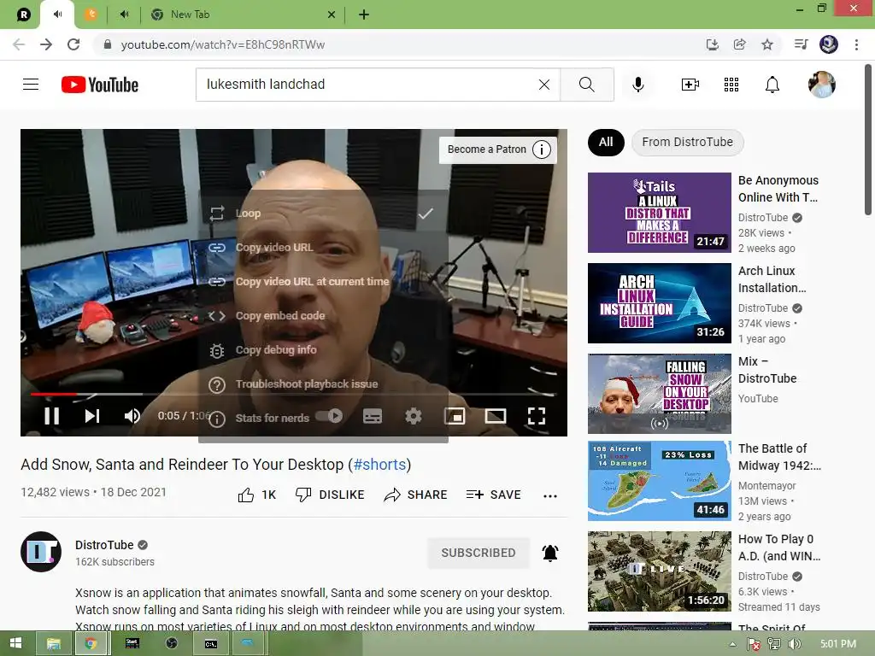
Task: Open YouTube hamburger guide menu
Action: click(x=31, y=85)
